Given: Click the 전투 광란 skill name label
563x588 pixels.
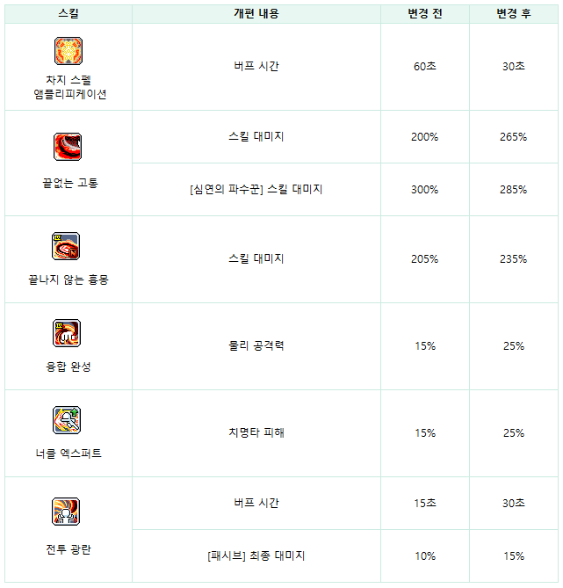Looking at the screenshot, I should click(x=69, y=549).
